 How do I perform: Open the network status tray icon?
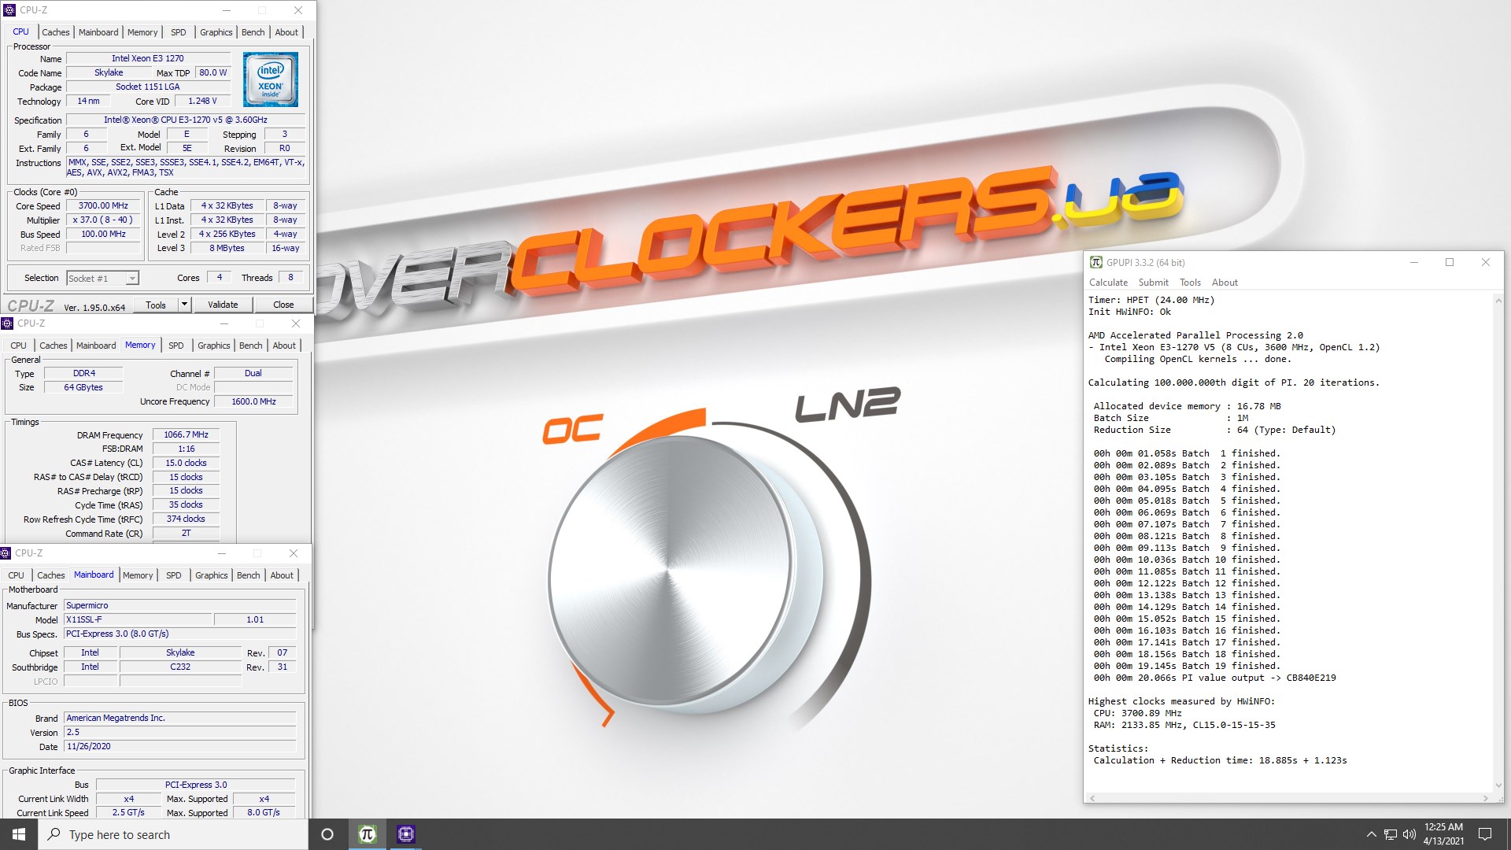pos(1391,834)
